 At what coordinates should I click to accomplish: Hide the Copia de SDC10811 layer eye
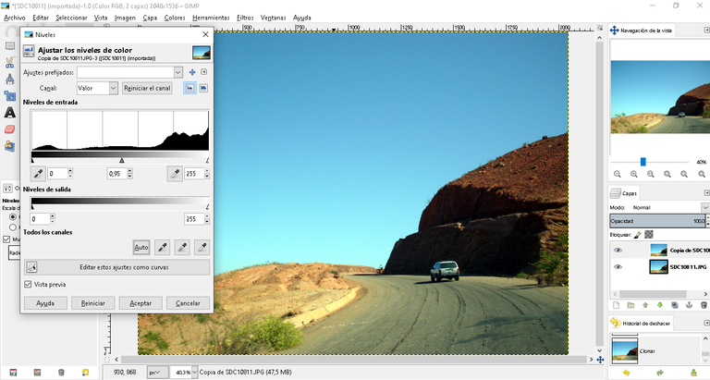618,250
